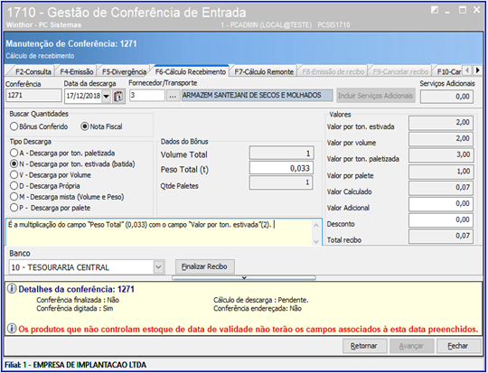Click the text 'Conferência digitada : Sim'

coord(75,309)
